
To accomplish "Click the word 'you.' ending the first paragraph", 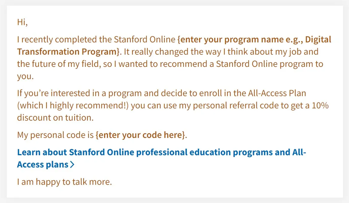I will click(25, 76).
